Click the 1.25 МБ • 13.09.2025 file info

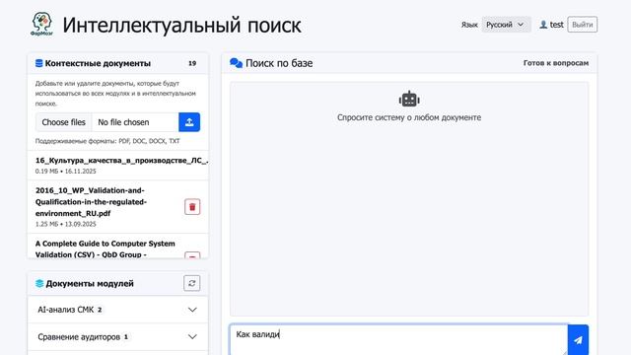click(x=66, y=224)
